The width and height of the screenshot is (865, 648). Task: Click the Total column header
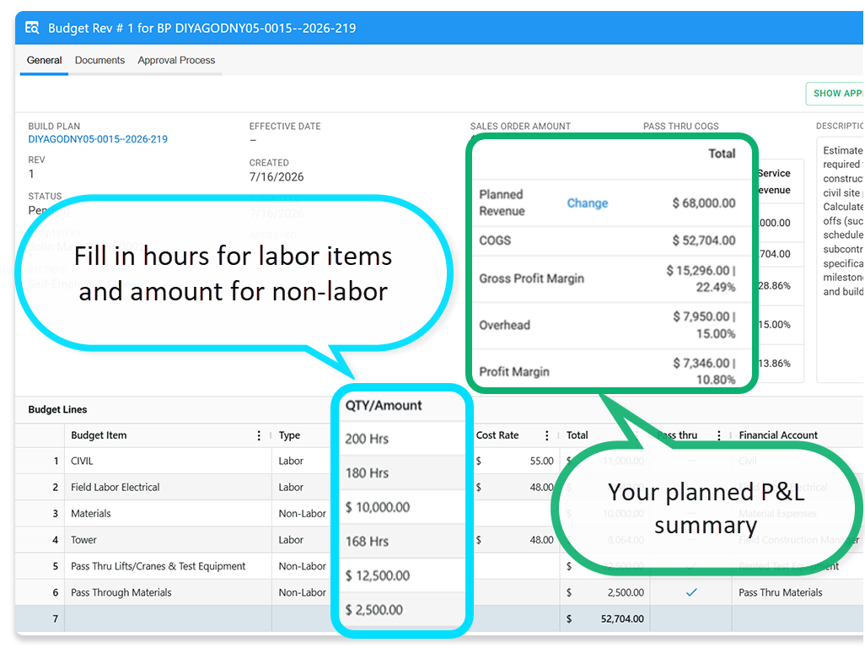tap(577, 435)
